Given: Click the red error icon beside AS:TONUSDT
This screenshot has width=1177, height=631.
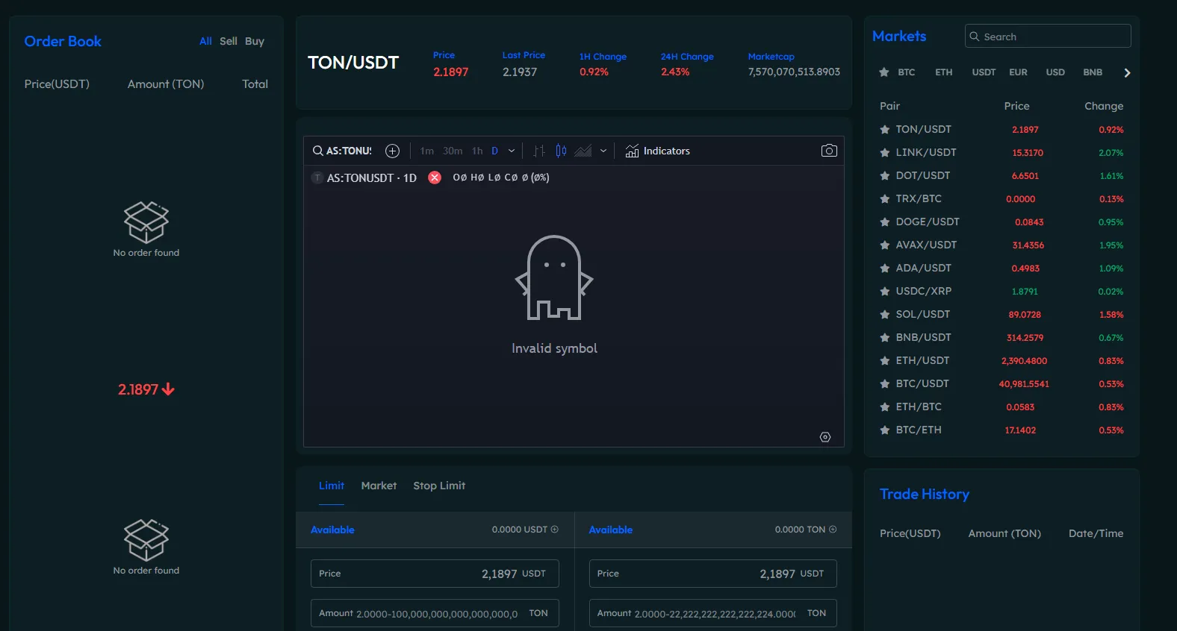Looking at the screenshot, I should click(435, 178).
